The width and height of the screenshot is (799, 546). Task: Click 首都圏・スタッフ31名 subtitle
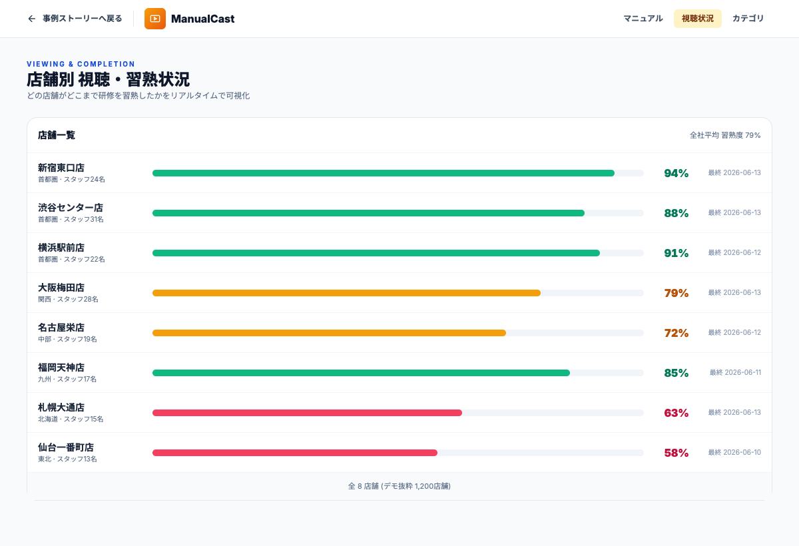pos(71,220)
